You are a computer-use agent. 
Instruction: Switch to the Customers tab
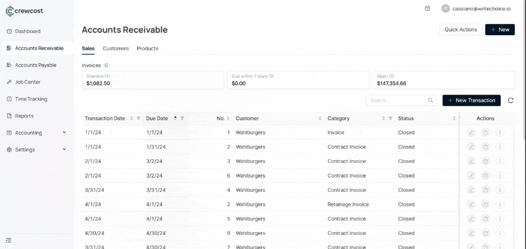[x=115, y=48]
